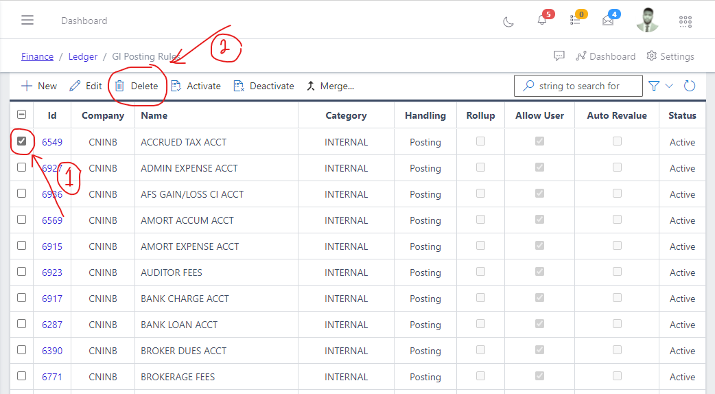The image size is (715, 394).
Task: Click the filter funnel icon
Action: click(x=654, y=86)
